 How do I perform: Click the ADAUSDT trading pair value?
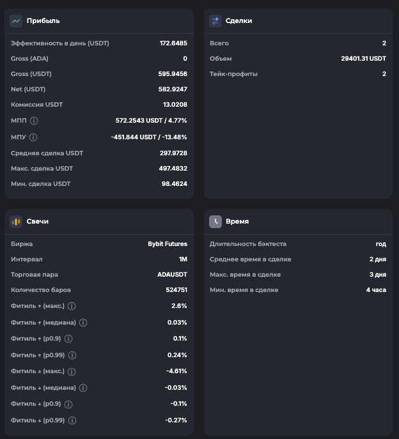pyautogui.click(x=172, y=275)
